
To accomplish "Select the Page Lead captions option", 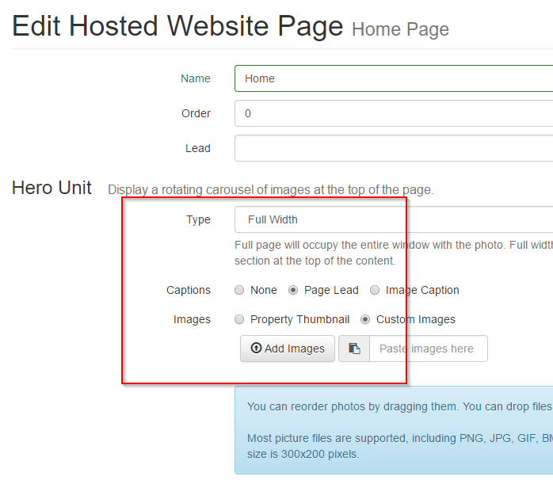I will click(x=293, y=290).
